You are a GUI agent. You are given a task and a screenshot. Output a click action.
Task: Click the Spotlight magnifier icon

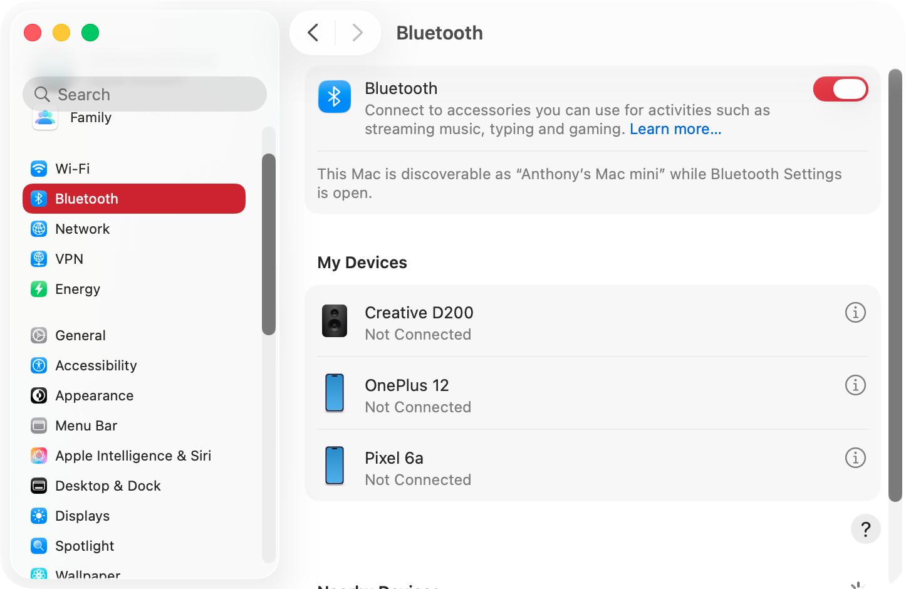(39, 546)
